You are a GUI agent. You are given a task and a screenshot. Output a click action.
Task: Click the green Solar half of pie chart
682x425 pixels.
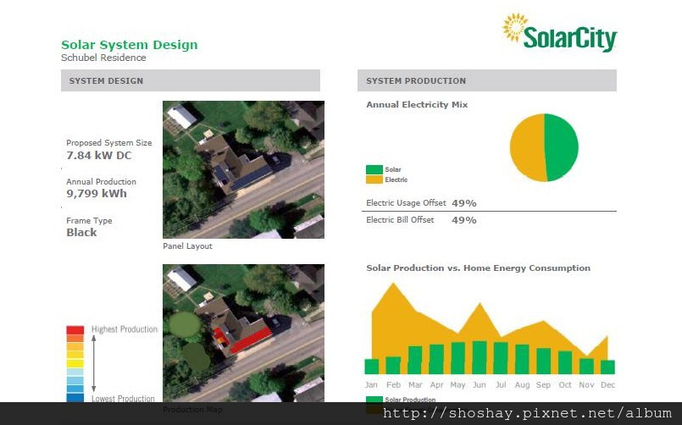point(563,147)
